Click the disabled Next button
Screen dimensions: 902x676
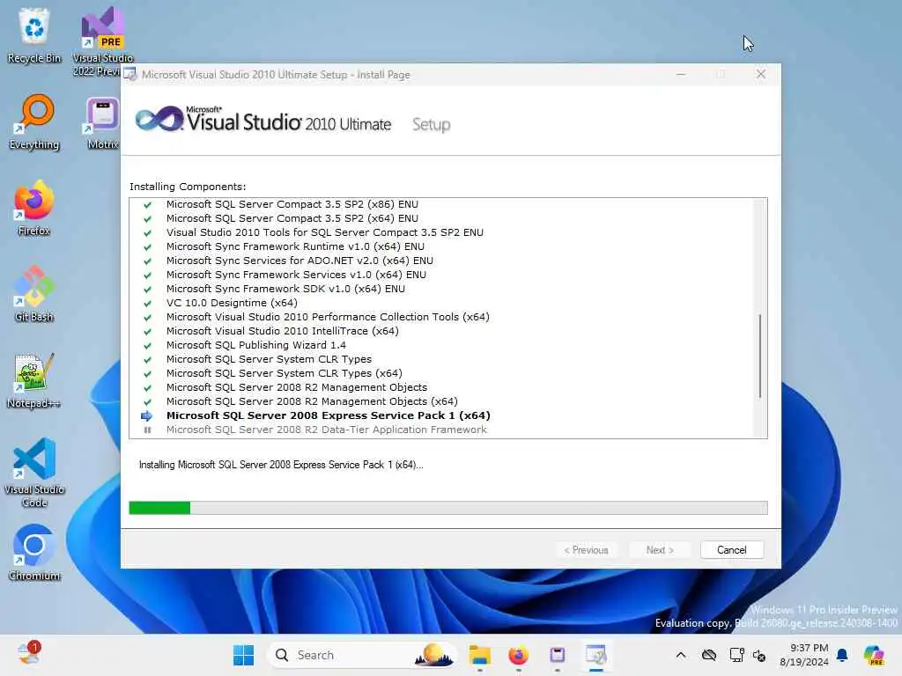660,550
